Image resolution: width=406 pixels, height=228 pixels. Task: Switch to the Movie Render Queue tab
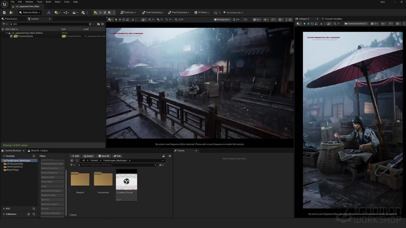point(38,151)
